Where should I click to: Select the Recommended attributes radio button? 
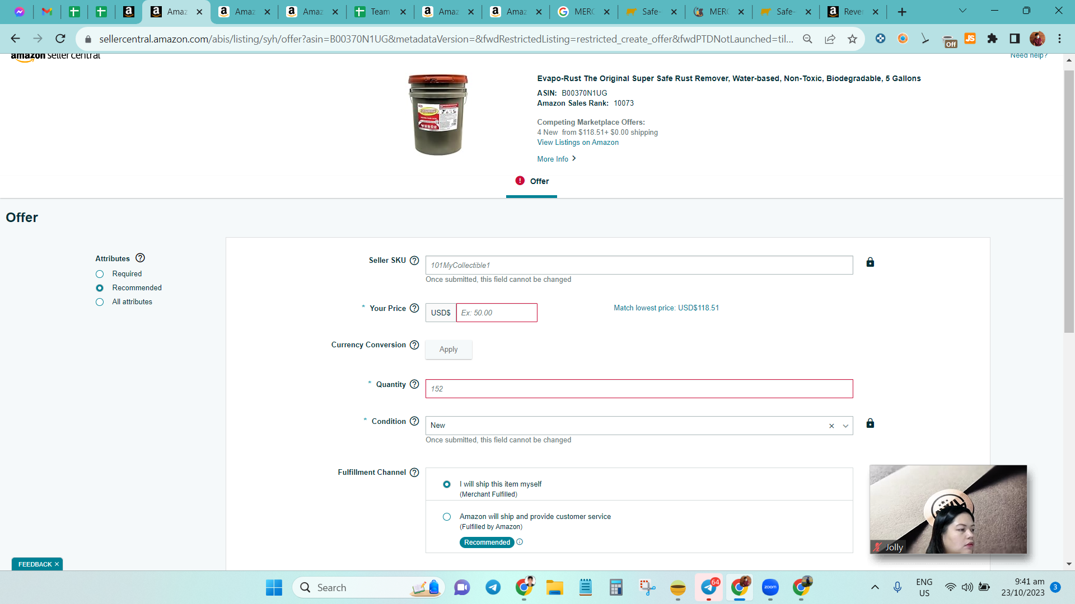click(100, 288)
